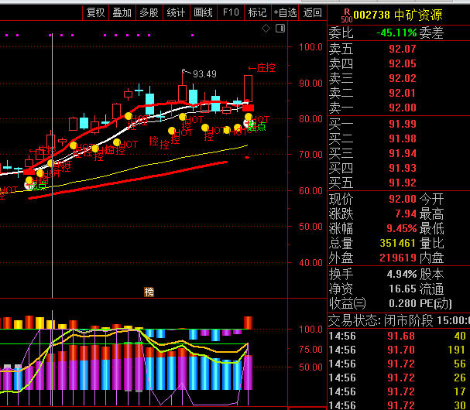Click the 93.49 high price flag
Screen dimensions: 470x410
[203, 73]
